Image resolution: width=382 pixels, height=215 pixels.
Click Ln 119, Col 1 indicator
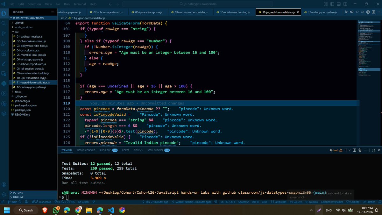228,202
